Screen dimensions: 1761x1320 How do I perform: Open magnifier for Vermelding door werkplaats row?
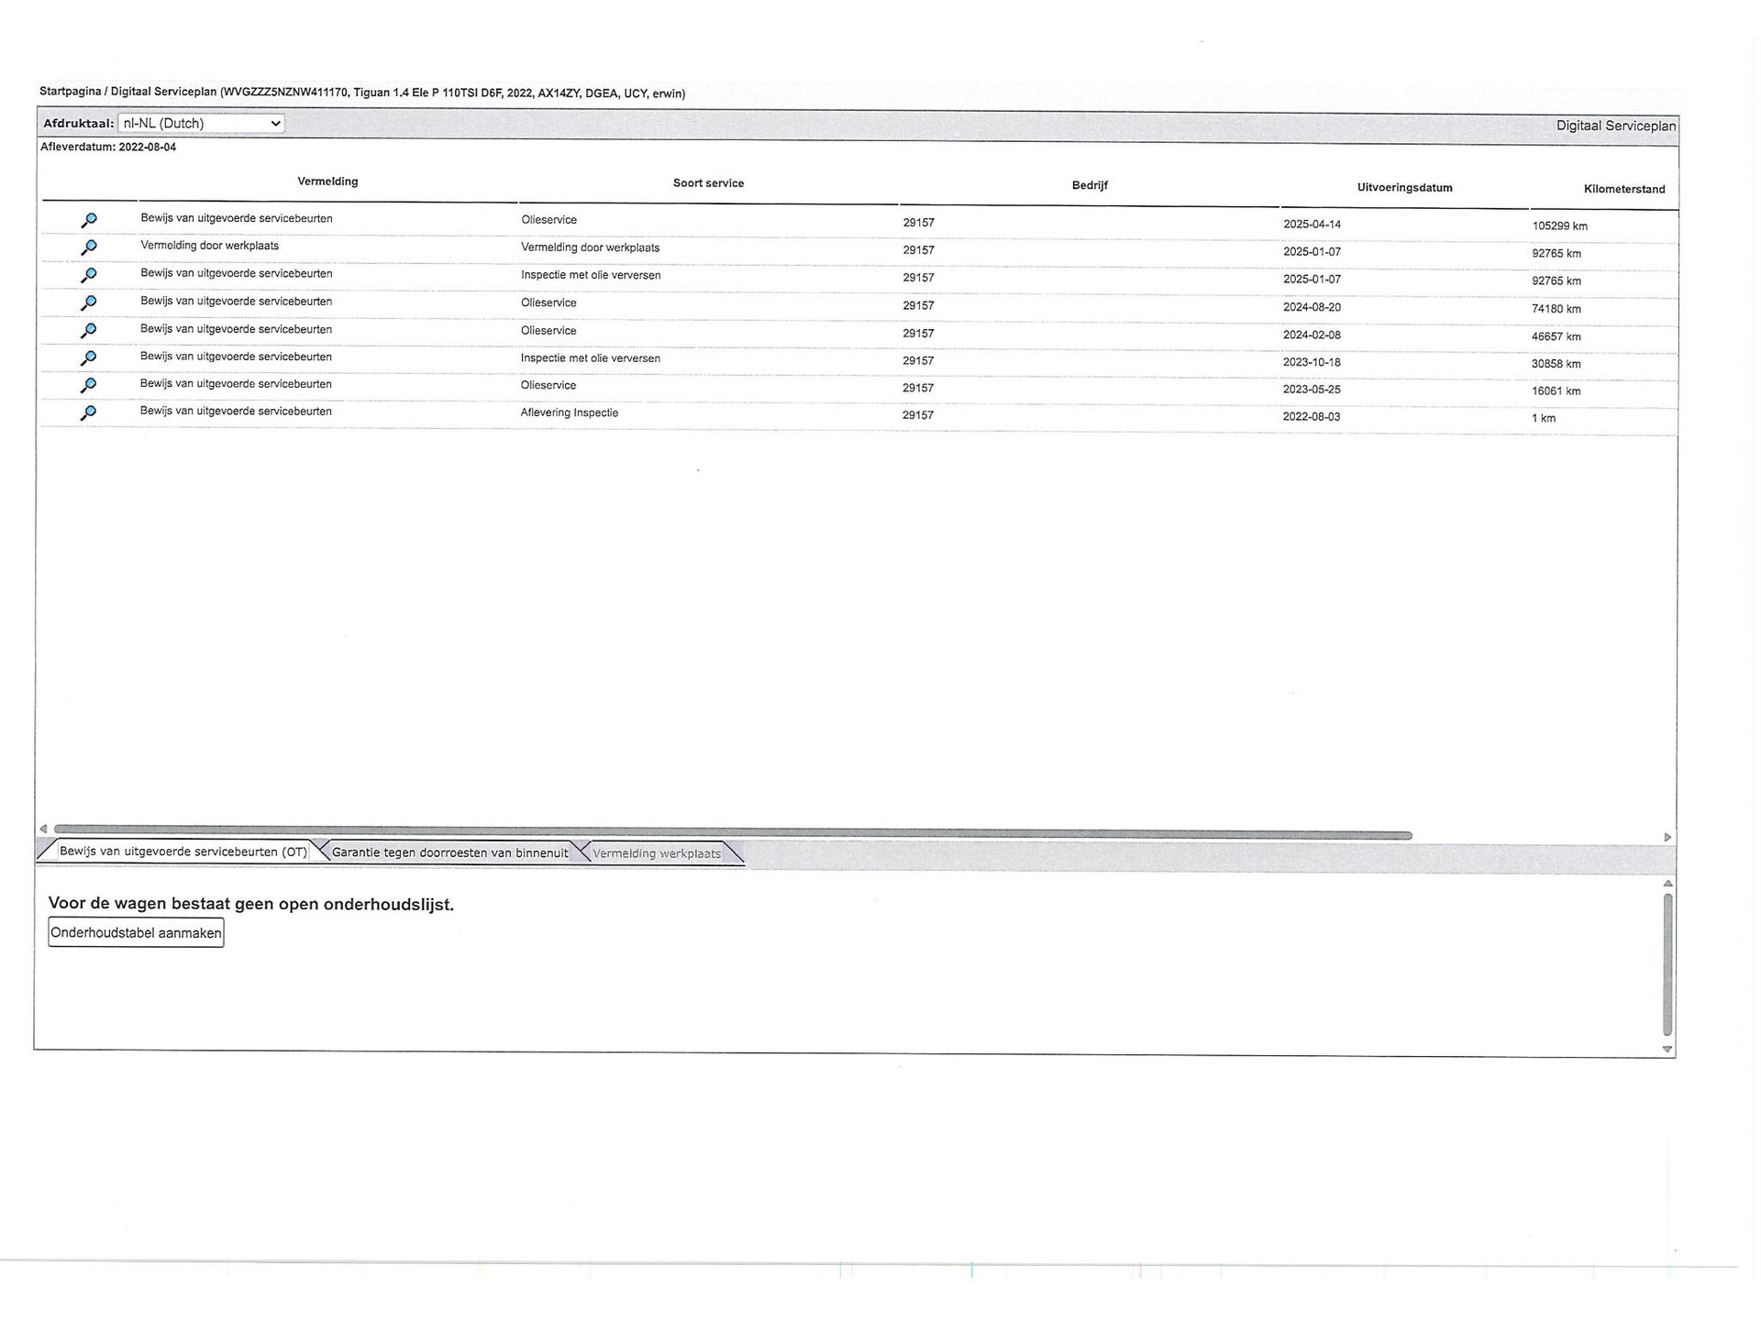click(89, 247)
